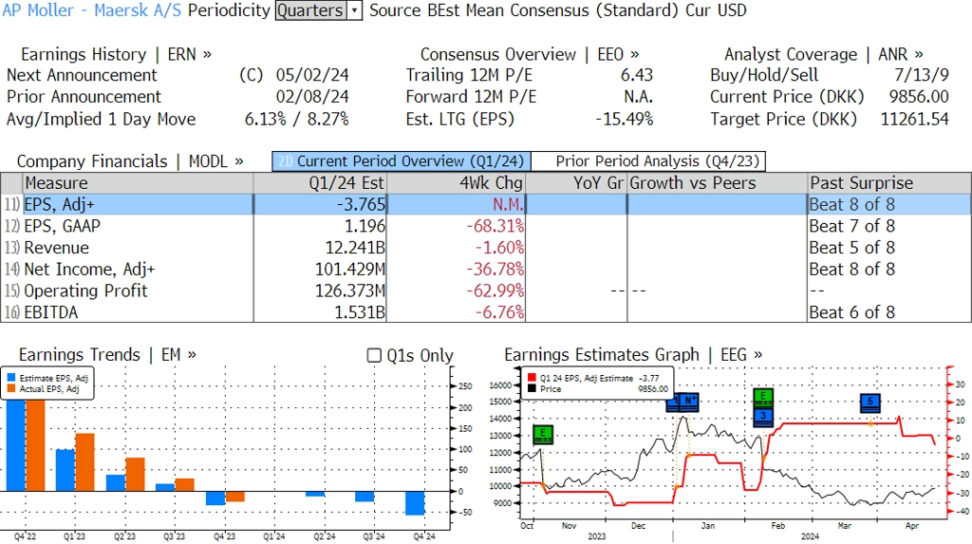Switch to Prior Period Analysis (Q4/23) tab
This screenshot has width=972, height=544.
click(649, 161)
